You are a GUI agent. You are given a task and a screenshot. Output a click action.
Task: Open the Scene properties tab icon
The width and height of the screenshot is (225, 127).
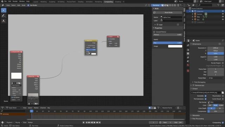click(188, 61)
